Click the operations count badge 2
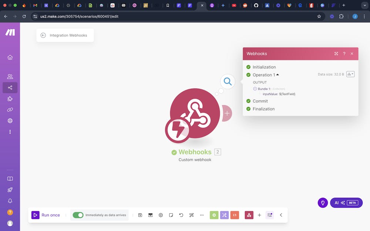 tap(218, 152)
